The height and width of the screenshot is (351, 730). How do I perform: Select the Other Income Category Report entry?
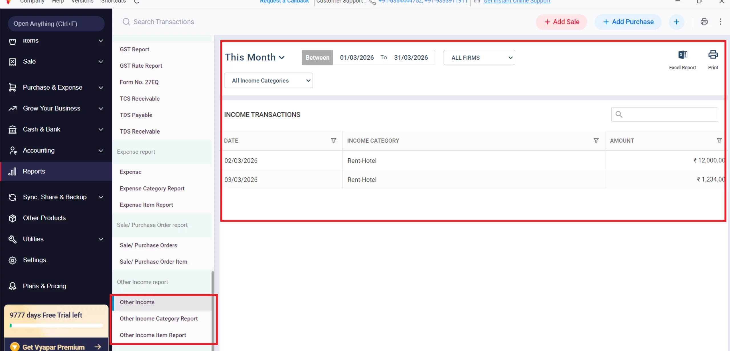(159, 318)
